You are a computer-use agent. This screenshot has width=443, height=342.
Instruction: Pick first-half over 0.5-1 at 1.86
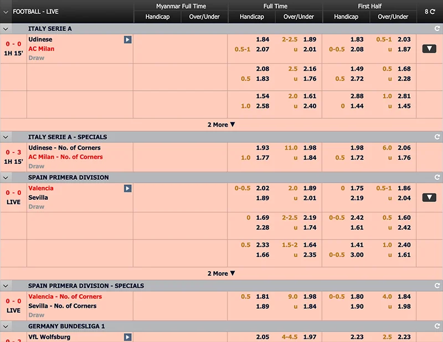point(404,188)
